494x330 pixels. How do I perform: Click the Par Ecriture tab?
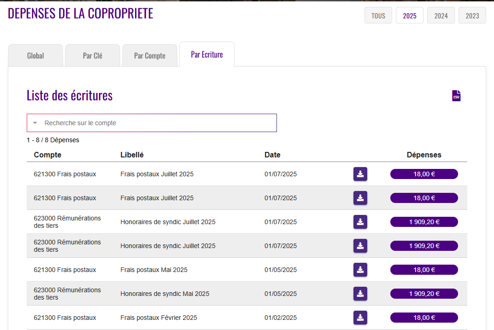click(x=206, y=55)
